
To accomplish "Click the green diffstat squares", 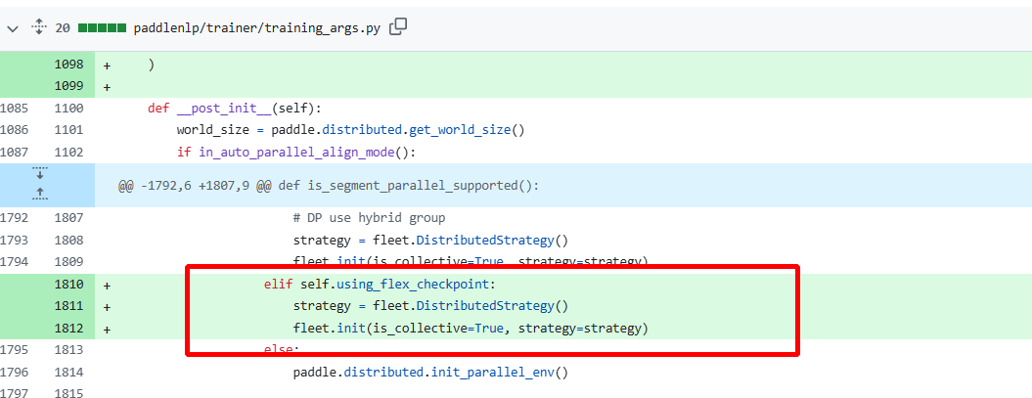I will tap(101, 28).
